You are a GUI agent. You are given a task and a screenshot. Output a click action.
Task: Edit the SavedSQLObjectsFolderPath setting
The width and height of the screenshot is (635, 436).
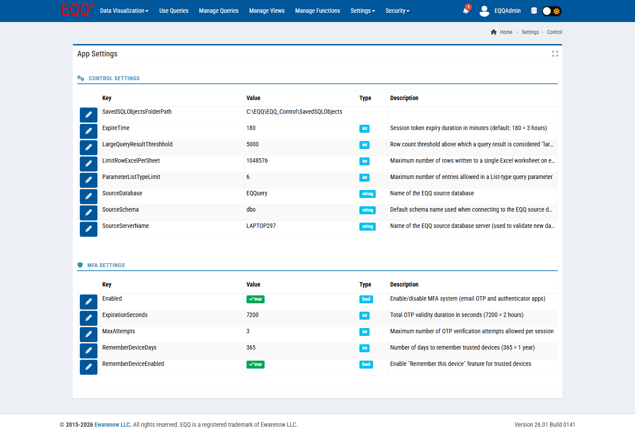(x=89, y=115)
